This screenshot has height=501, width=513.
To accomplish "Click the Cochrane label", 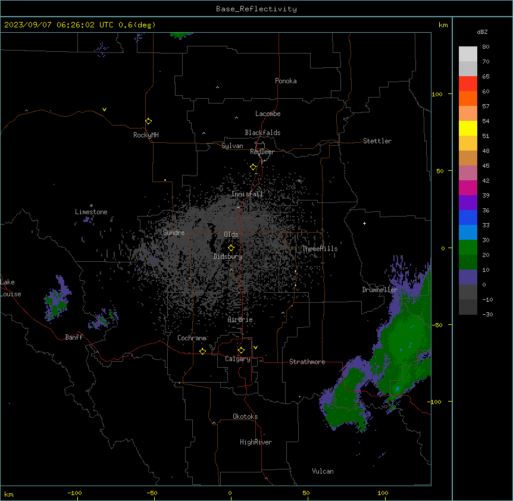I will [x=192, y=338].
